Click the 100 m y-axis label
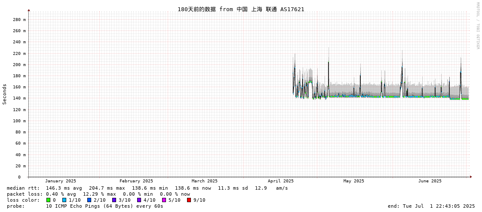The width and height of the screenshot is (482, 212). pos(19,121)
